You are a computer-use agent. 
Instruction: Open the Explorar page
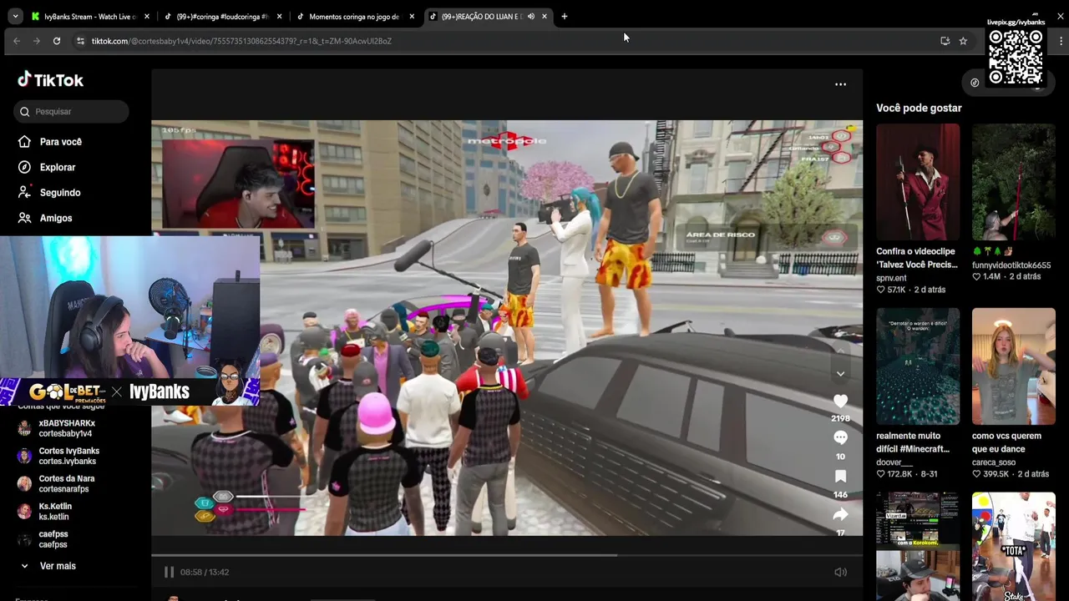point(57,167)
